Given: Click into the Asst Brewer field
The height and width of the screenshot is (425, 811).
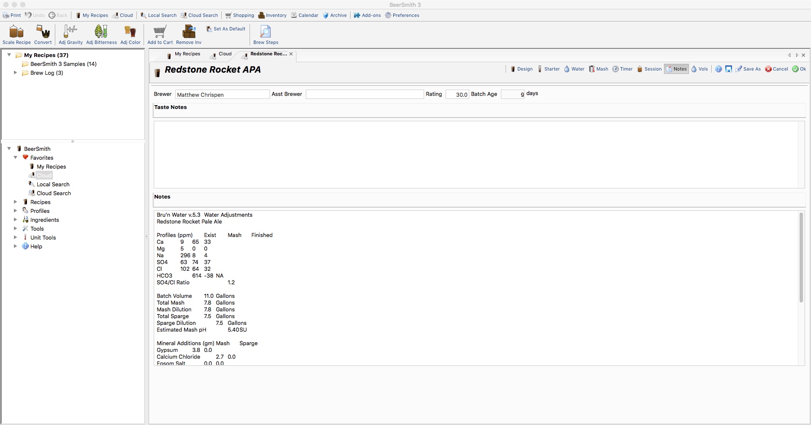Looking at the screenshot, I should tap(365, 94).
